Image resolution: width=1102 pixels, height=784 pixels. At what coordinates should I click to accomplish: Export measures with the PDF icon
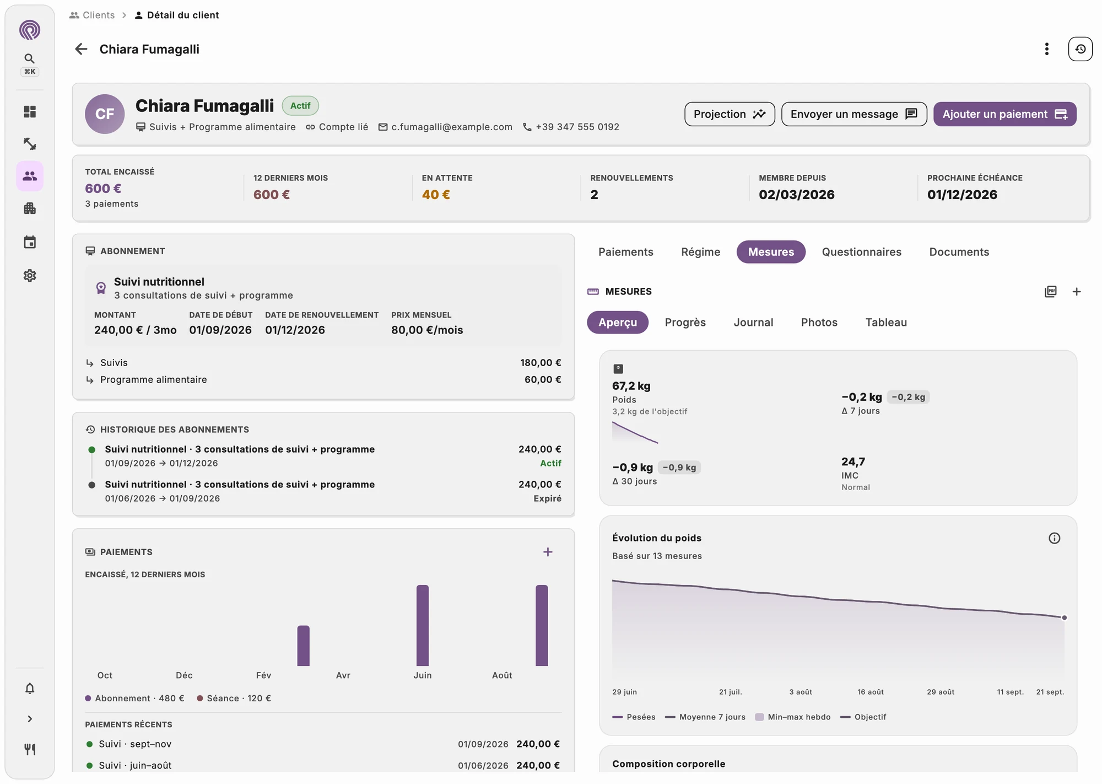(x=1050, y=292)
